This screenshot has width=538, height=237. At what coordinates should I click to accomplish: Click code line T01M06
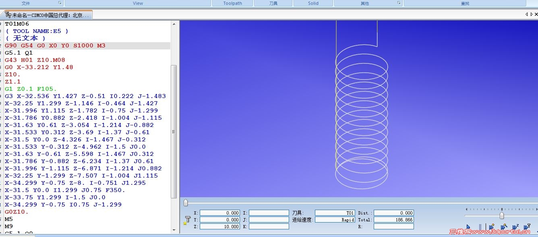click(17, 24)
